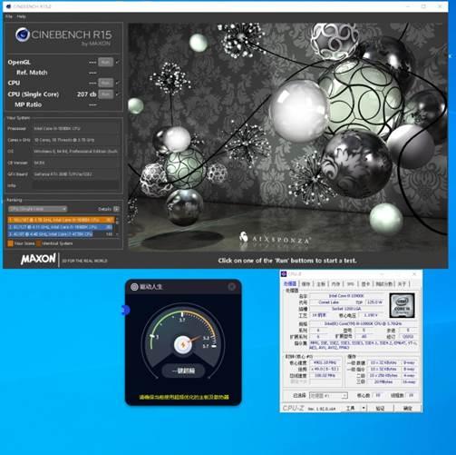Select the second blue ranking entry
The width and height of the screenshot is (456, 455).
tap(61, 227)
